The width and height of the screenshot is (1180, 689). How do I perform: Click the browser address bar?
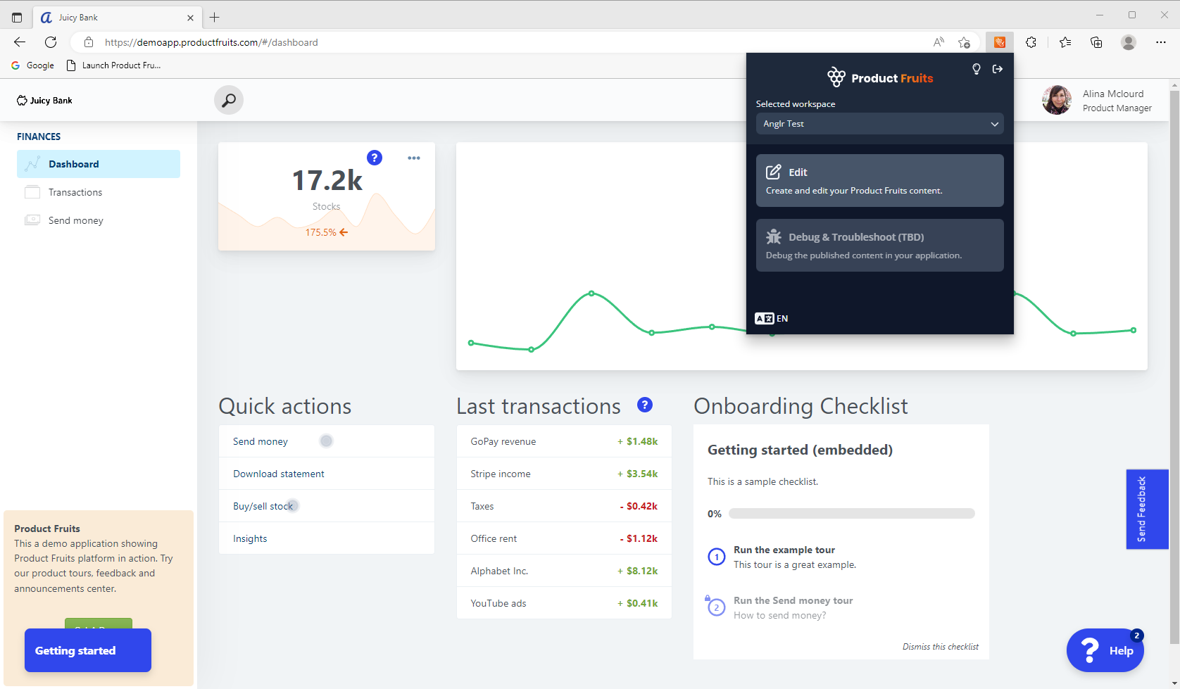pyautogui.click(x=493, y=42)
